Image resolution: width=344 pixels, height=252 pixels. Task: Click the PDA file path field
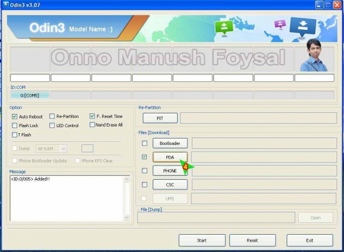[x=264, y=157]
